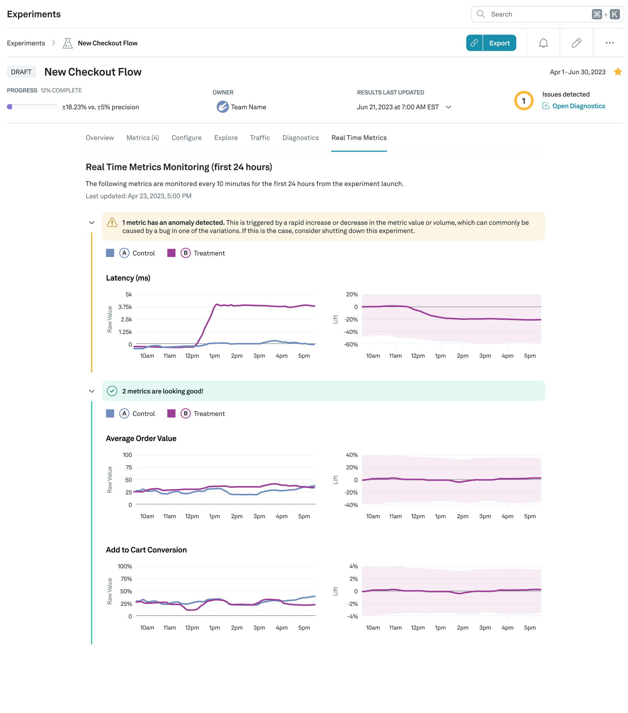Viewport: 628px width, 713px height.
Task: Click the copy link icon beside Export
Action: pyautogui.click(x=474, y=43)
